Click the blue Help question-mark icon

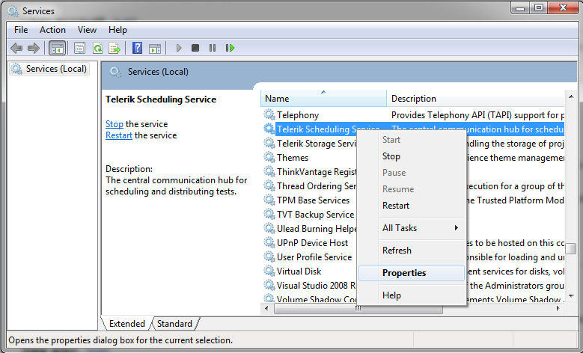[137, 48]
